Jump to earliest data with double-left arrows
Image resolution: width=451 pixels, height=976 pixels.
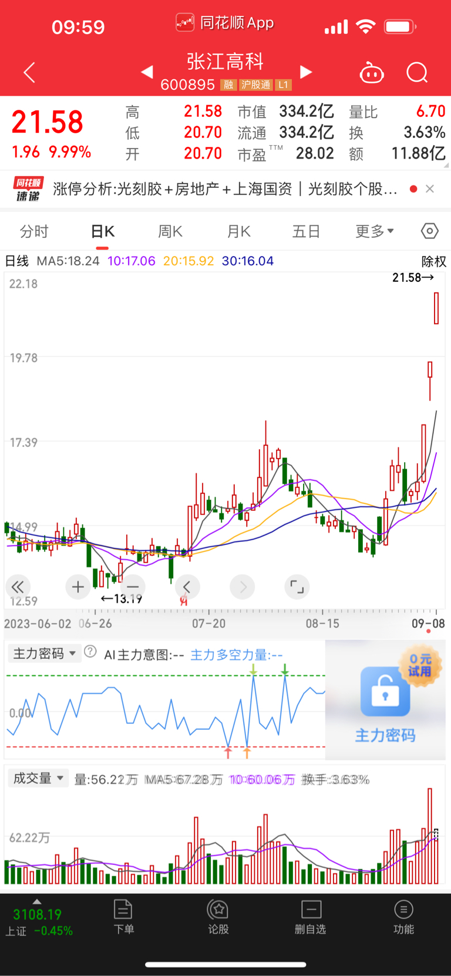(x=18, y=587)
